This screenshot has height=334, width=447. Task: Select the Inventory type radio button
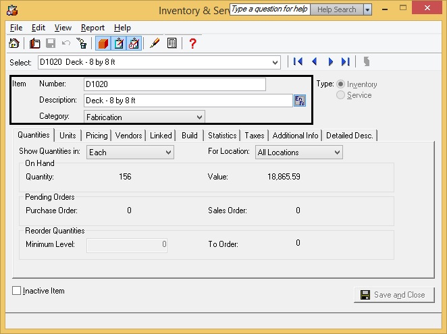click(x=341, y=84)
